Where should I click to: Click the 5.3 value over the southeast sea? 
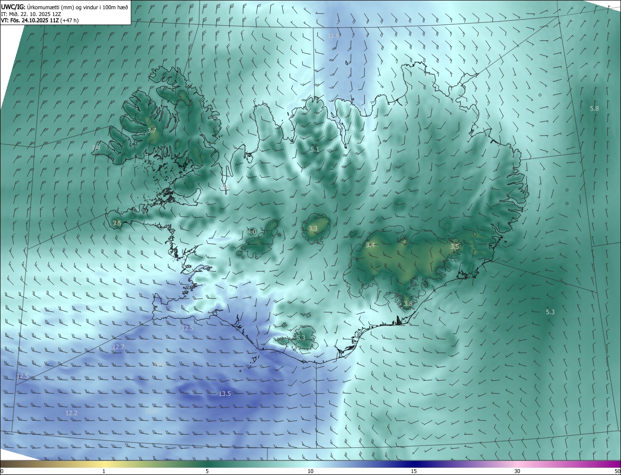(550, 312)
